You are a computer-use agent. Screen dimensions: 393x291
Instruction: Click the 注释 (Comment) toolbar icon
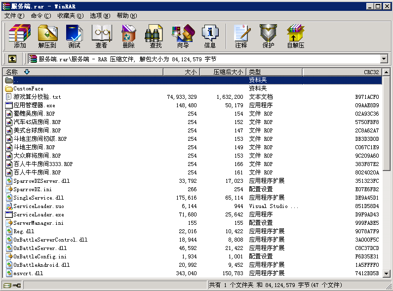tap(241, 36)
